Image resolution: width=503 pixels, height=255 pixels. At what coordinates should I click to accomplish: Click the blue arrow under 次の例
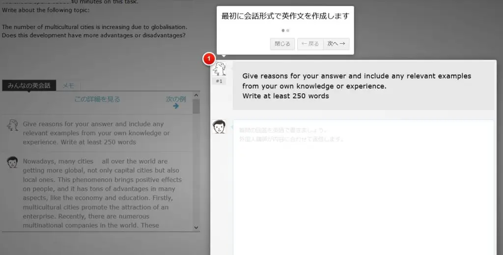[x=176, y=106]
